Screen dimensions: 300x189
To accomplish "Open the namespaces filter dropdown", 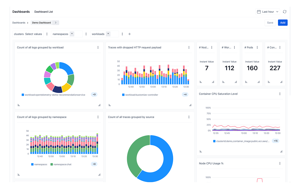I will pyautogui.click(x=67, y=34).
